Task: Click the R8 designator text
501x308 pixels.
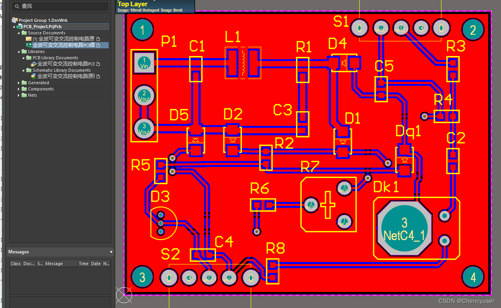Action: (275, 248)
